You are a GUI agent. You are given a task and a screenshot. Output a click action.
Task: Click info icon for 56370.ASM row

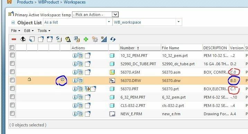(75, 72)
